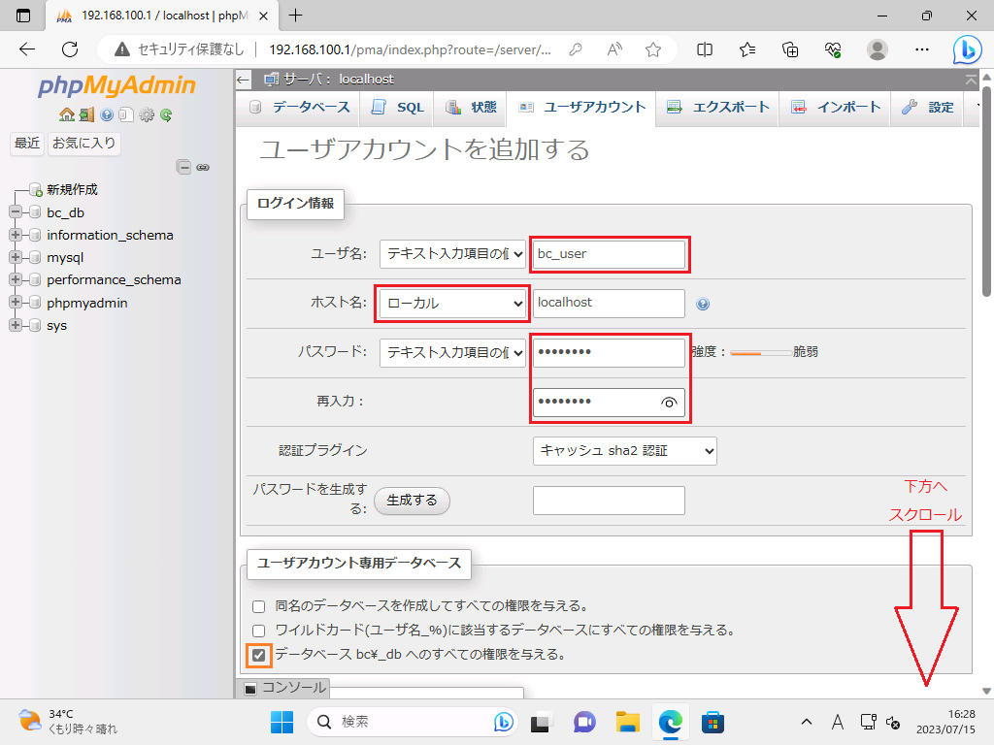Open navigation panel settings gear icon
Image resolution: width=994 pixels, height=745 pixels.
coord(147,114)
